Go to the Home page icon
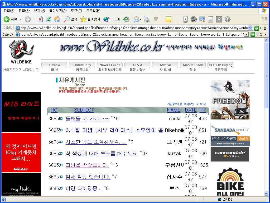Screen dimensions: 270x203 (57, 19)
